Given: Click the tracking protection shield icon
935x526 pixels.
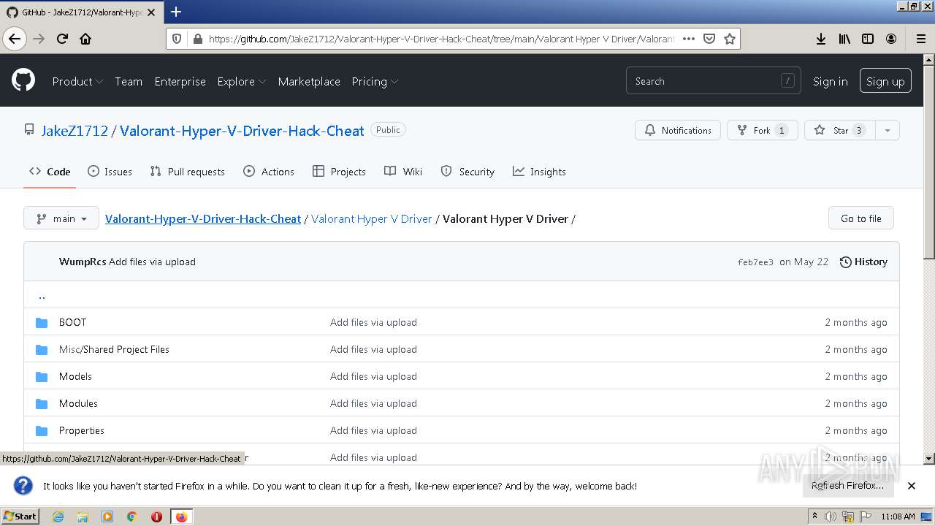Looking at the screenshot, I should [177, 39].
